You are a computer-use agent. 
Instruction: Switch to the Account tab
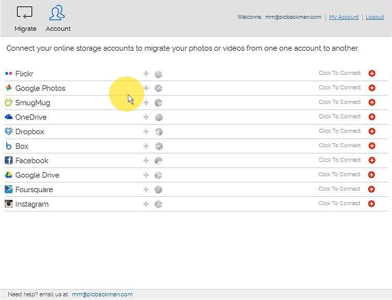[58, 19]
